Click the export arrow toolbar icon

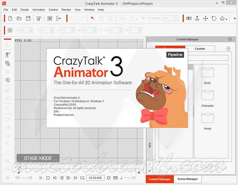coord(59,18)
